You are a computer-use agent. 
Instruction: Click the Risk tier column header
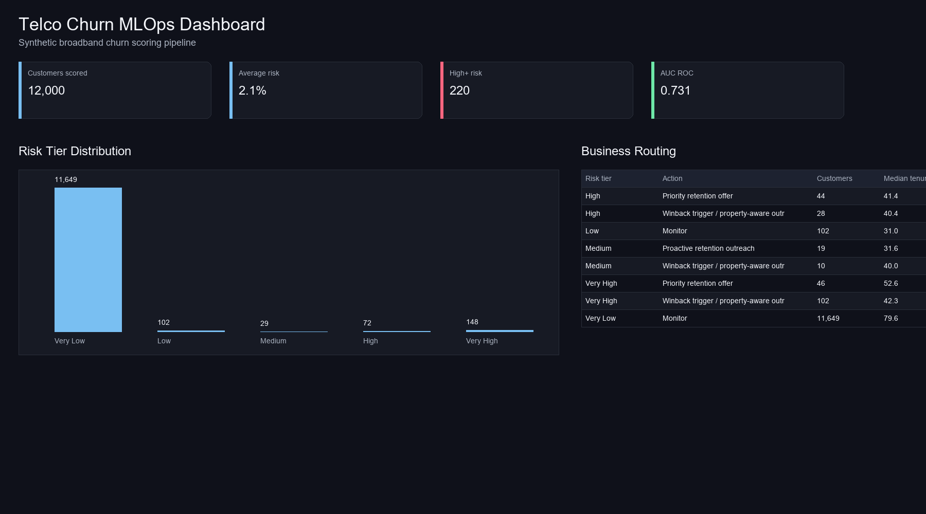(598, 178)
